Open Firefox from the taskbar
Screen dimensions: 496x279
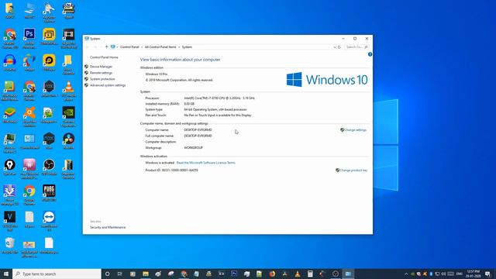click(272, 274)
